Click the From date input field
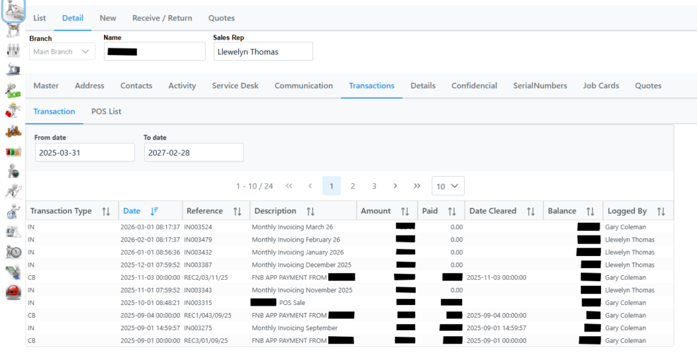 tap(84, 152)
